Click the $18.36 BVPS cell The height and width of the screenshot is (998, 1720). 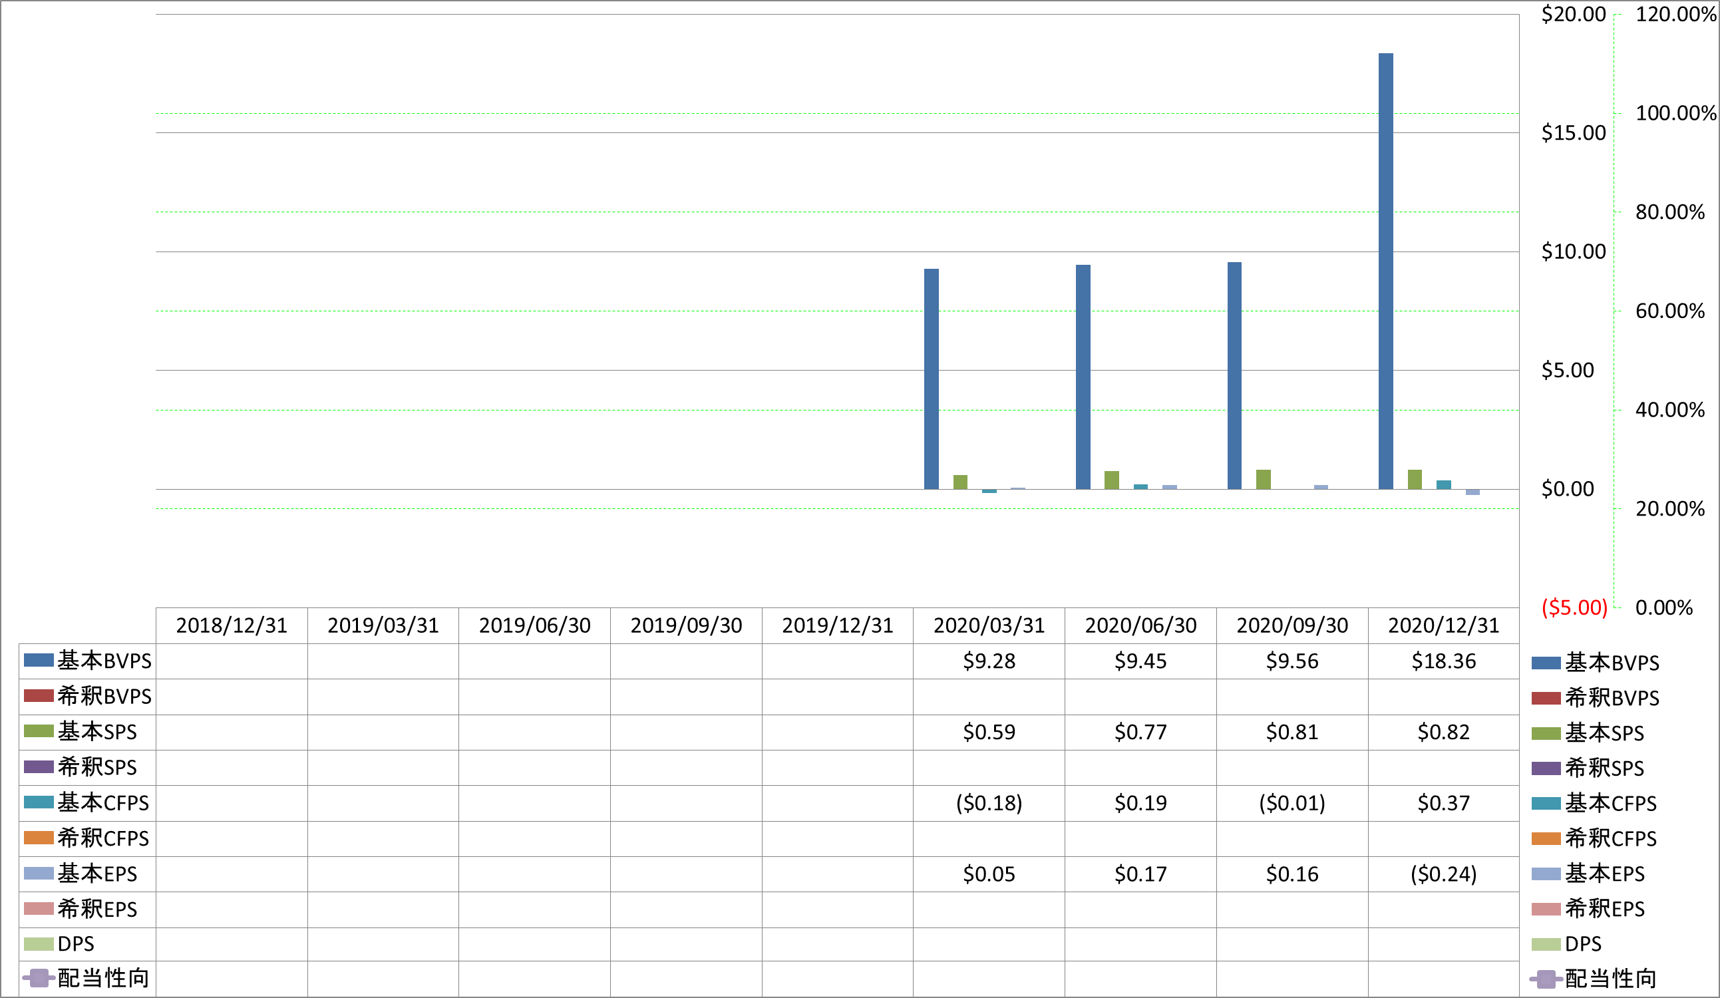point(1444,661)
